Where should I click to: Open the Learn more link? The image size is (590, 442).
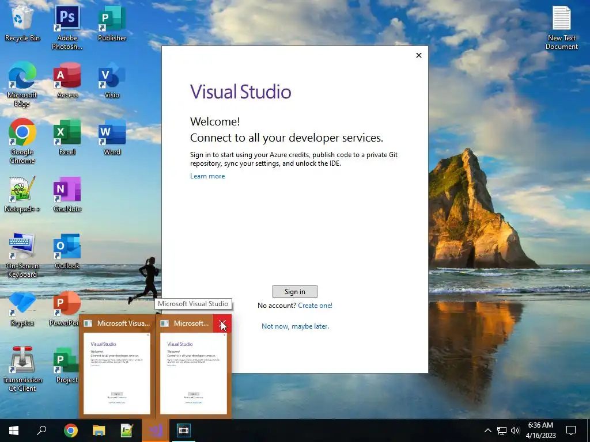pyautogui.click(x=207, y=176)
